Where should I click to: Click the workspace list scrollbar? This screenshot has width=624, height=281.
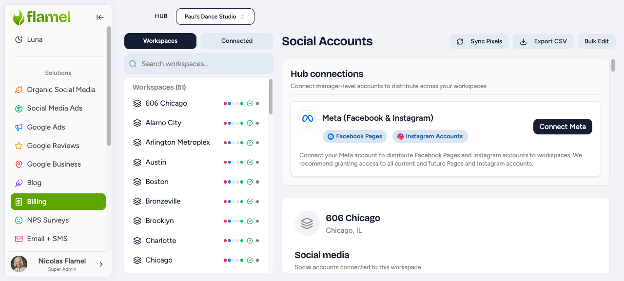point(271,97)
